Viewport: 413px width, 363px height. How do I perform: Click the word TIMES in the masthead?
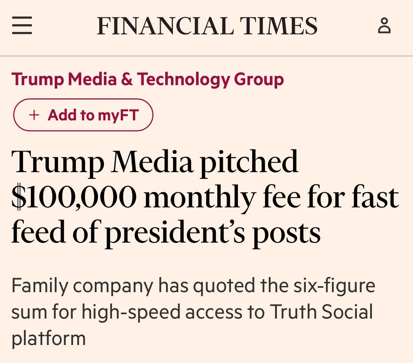(279, 26)
